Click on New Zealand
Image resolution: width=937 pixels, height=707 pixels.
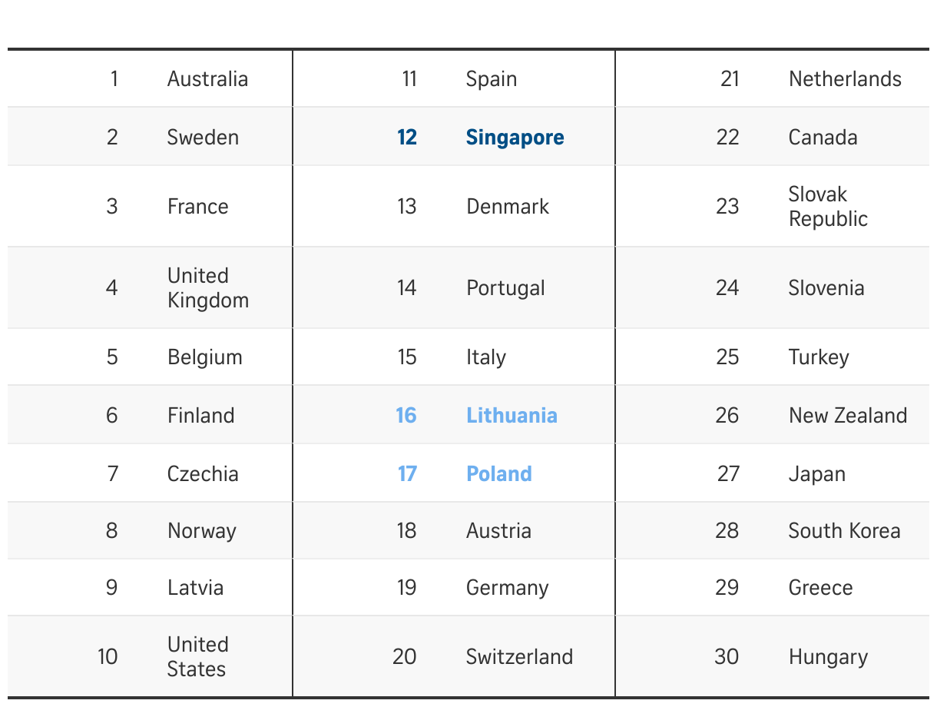(x=847, y=416)
